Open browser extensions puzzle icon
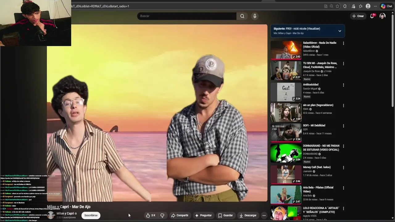Image resolution: width=395 pixels, height=222 pixels. pyautogui.click(x=345, y=6)
